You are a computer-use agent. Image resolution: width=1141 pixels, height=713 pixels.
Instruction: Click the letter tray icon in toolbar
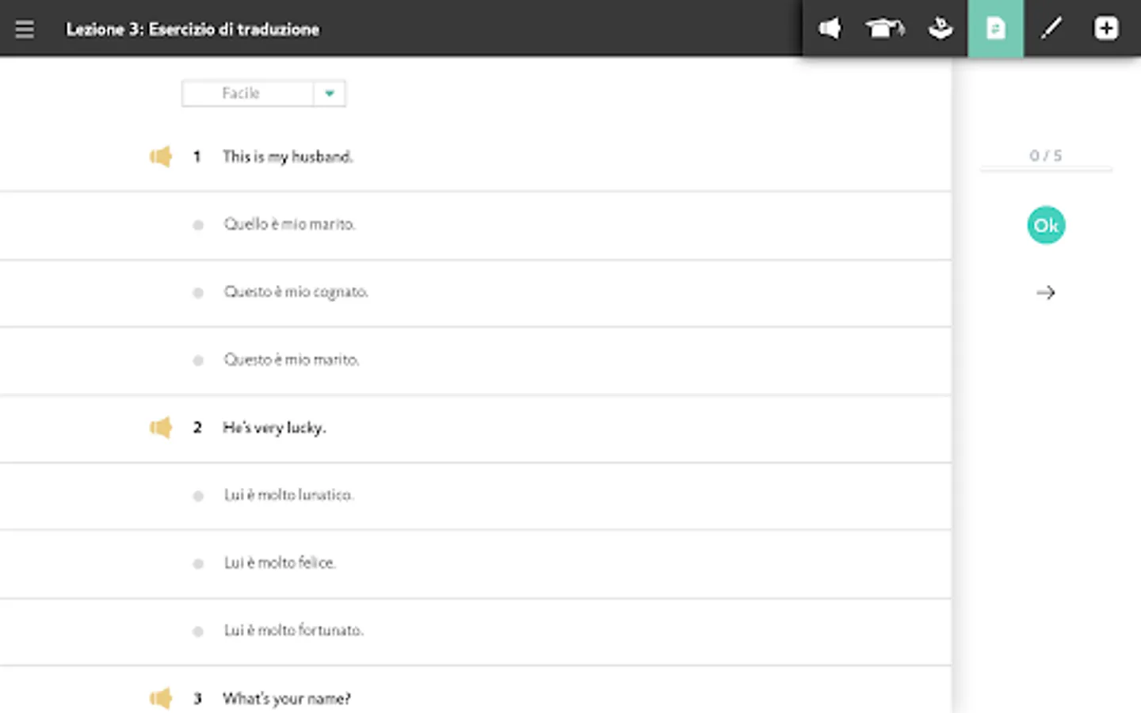point(941,29)
